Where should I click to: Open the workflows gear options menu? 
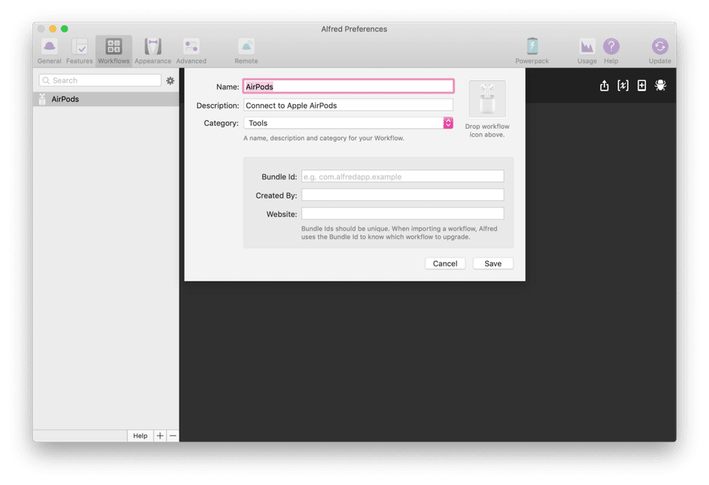click(x=170, y=80)
